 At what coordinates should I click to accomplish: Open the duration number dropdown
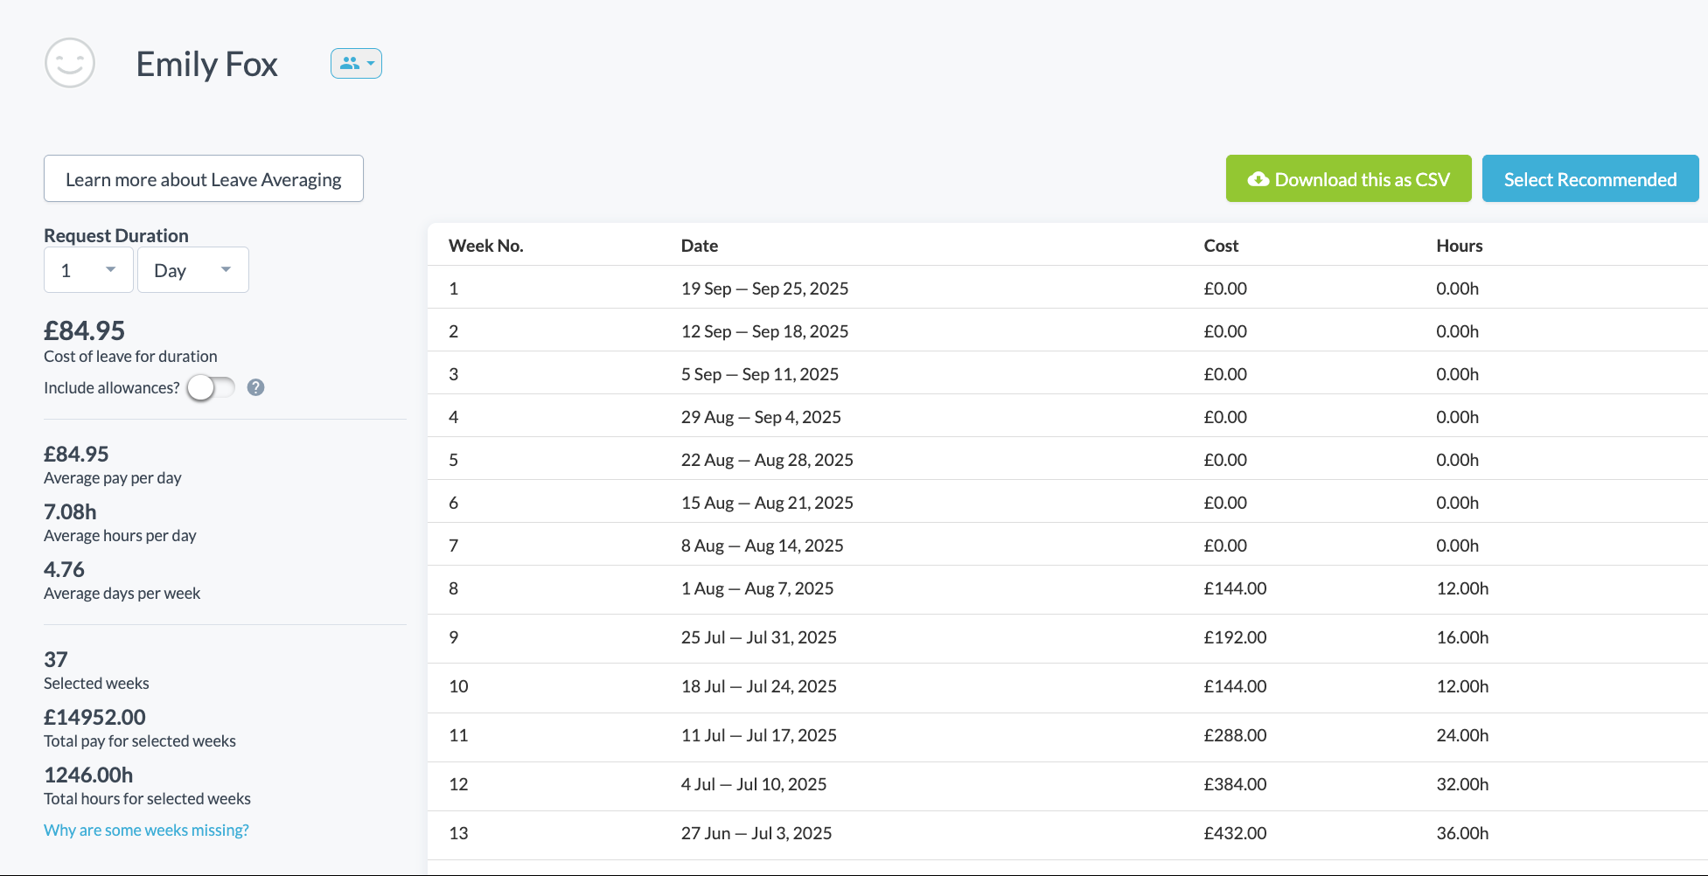pos(88,270)
